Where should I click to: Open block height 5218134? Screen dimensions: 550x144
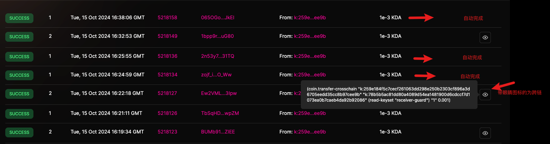(x=167, y=75)
